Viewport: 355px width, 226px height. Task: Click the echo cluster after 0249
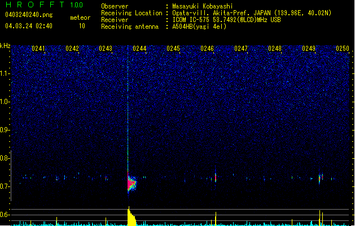[321, 178]
